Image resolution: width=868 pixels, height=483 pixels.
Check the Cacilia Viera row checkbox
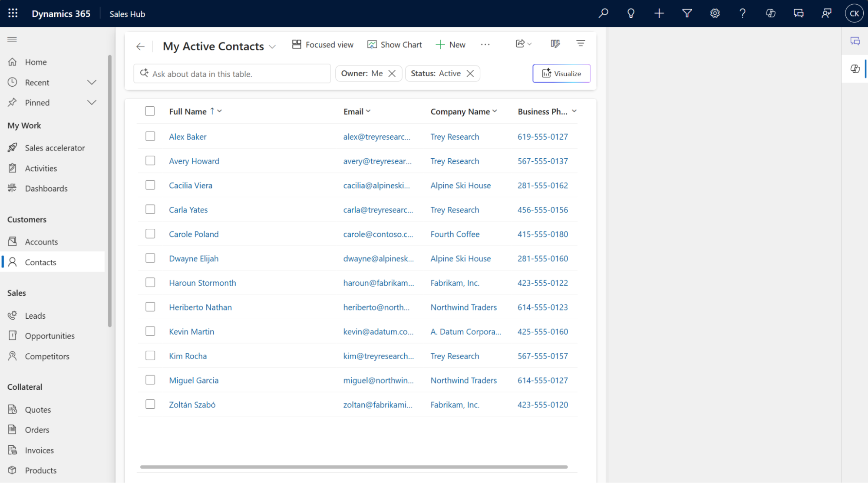tap(150, 185)
